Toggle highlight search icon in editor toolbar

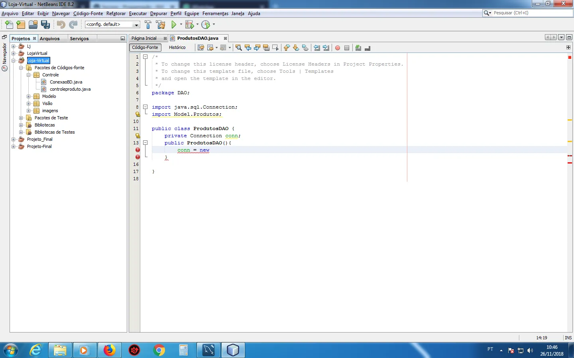tap(266, 48)
